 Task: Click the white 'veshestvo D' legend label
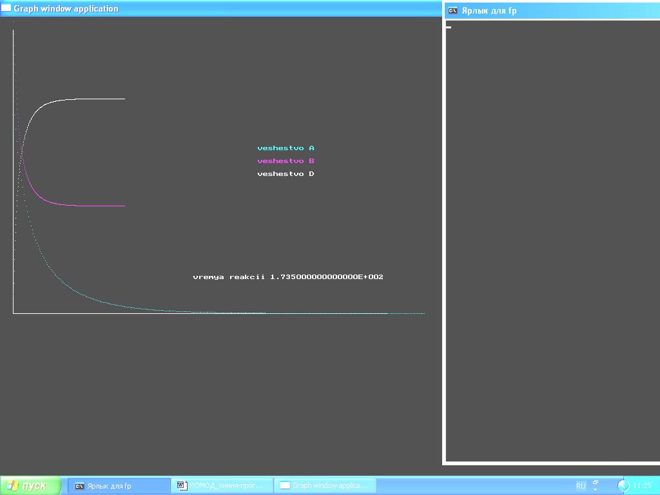(286, 174)
